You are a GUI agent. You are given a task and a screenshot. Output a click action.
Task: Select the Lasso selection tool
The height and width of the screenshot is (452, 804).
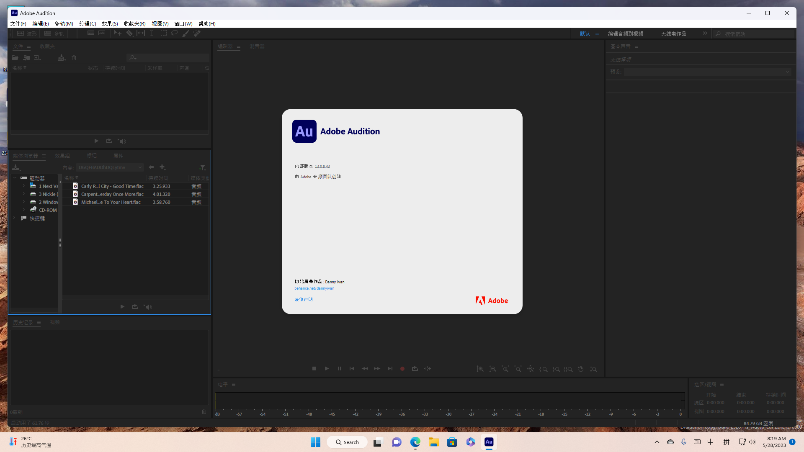coord(175,33)
